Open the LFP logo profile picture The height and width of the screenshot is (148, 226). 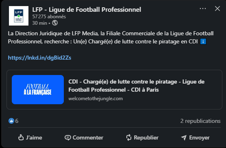(19, 16)
